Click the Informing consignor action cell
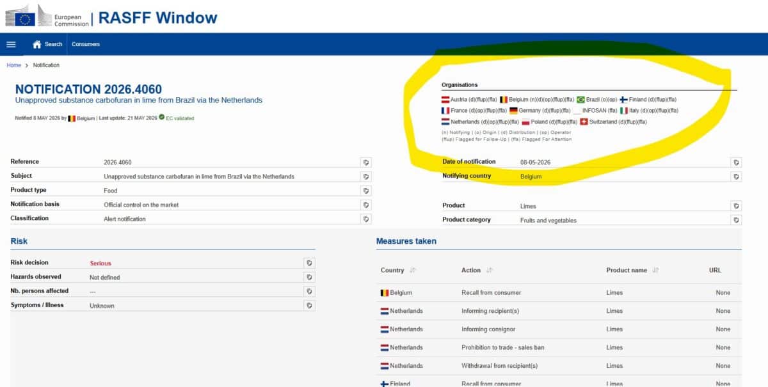Screen dimensions: 768x387 488,329
